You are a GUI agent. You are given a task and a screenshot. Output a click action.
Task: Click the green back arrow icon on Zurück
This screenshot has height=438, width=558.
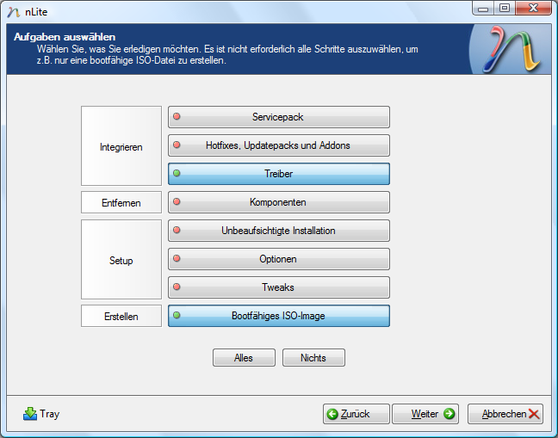(332, 414)
